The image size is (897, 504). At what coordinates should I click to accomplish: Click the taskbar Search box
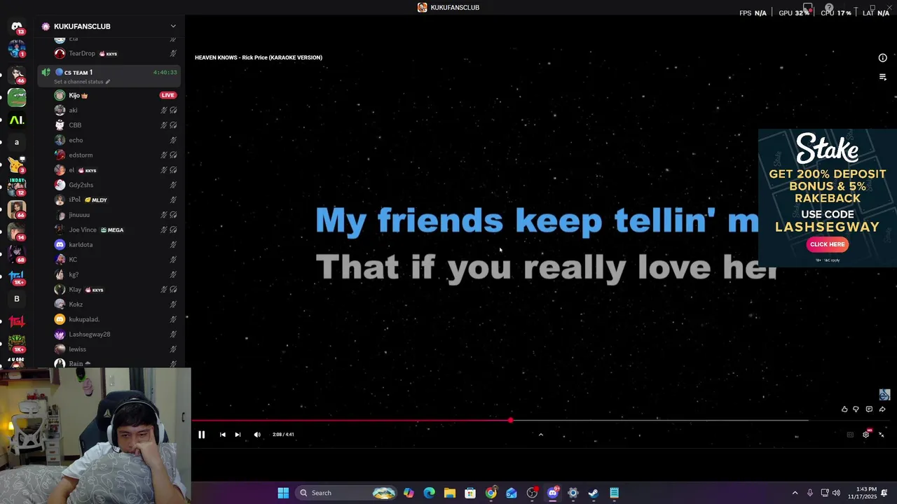click(347, 493)
